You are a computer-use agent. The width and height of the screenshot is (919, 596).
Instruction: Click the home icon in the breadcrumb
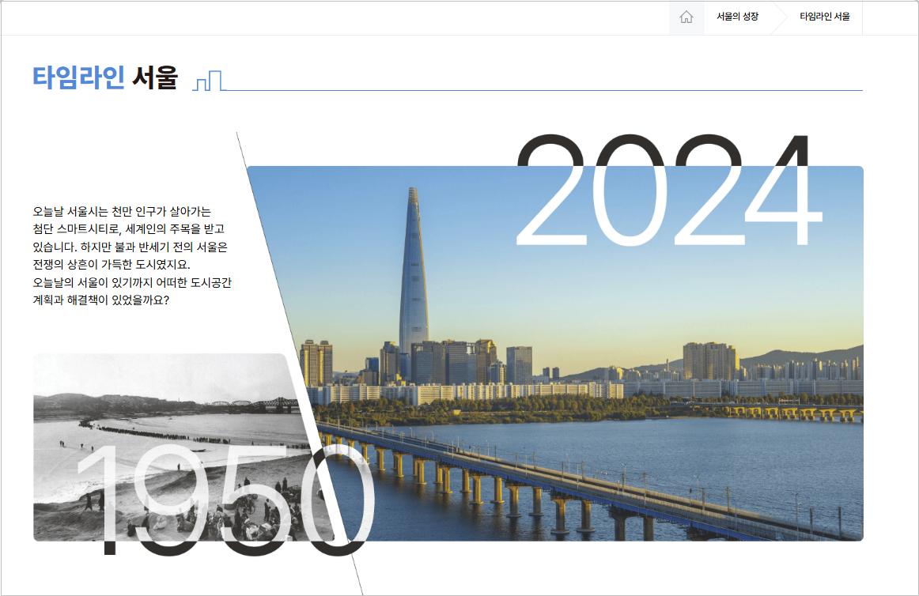pos(686,17)
